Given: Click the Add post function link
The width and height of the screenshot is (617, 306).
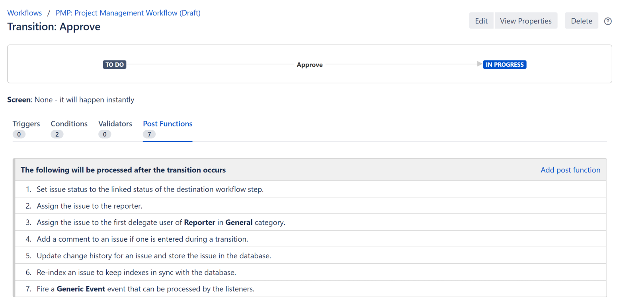Looking at the screenshot, I should pos(570,170).
